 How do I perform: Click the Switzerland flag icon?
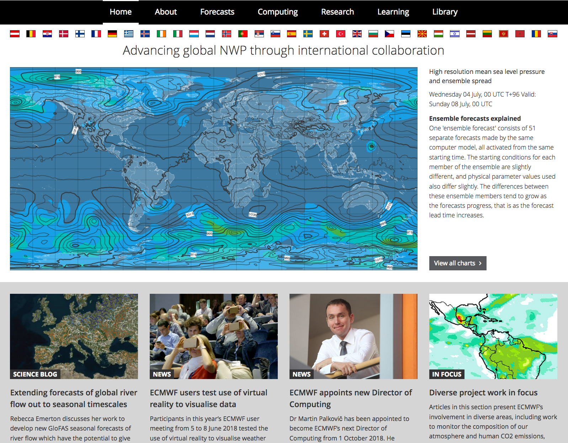324,34
